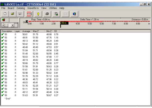Click the green check probe icon
Image resolution: width=152 pixels, height=108 pixels.
tap(4, 20)
